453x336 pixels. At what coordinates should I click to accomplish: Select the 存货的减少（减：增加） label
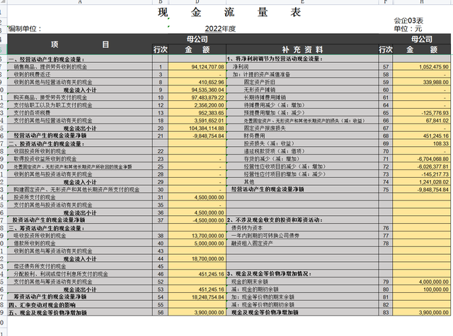(272, 159)
